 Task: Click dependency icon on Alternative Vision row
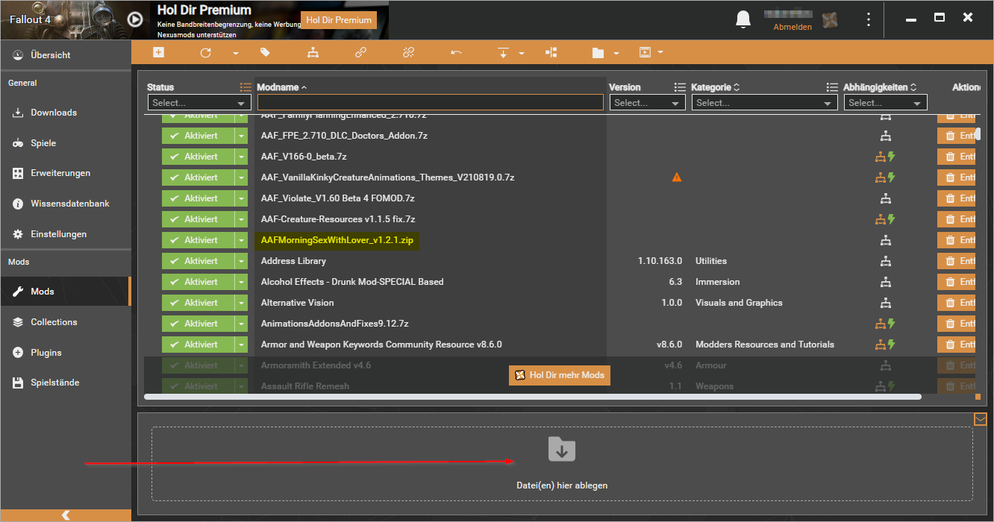coord(885,303)
